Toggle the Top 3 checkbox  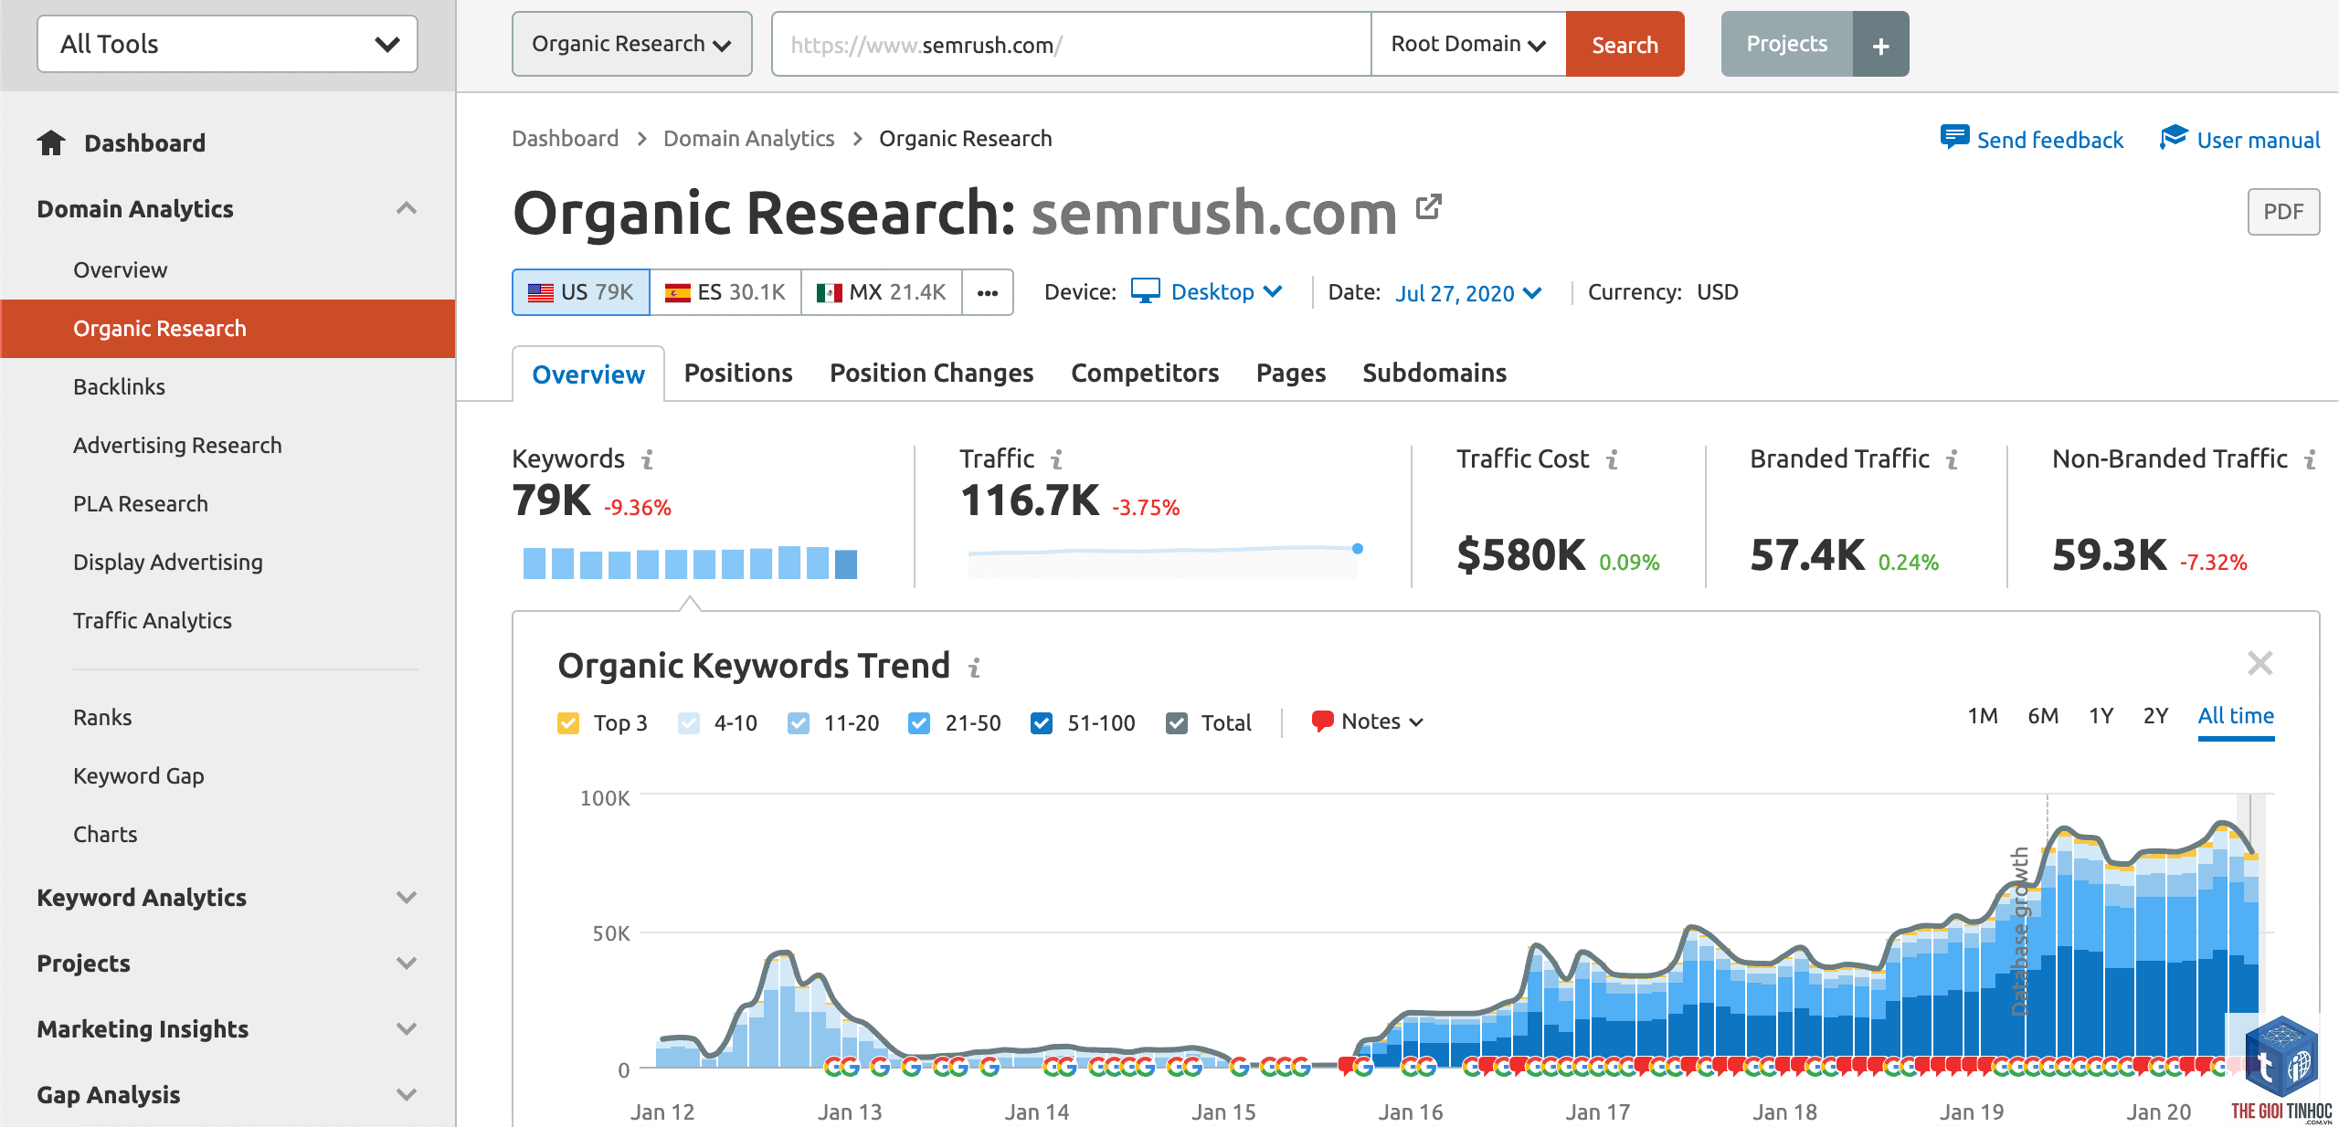pos(568,723)
